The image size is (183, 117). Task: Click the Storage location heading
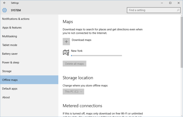[78, 78]
